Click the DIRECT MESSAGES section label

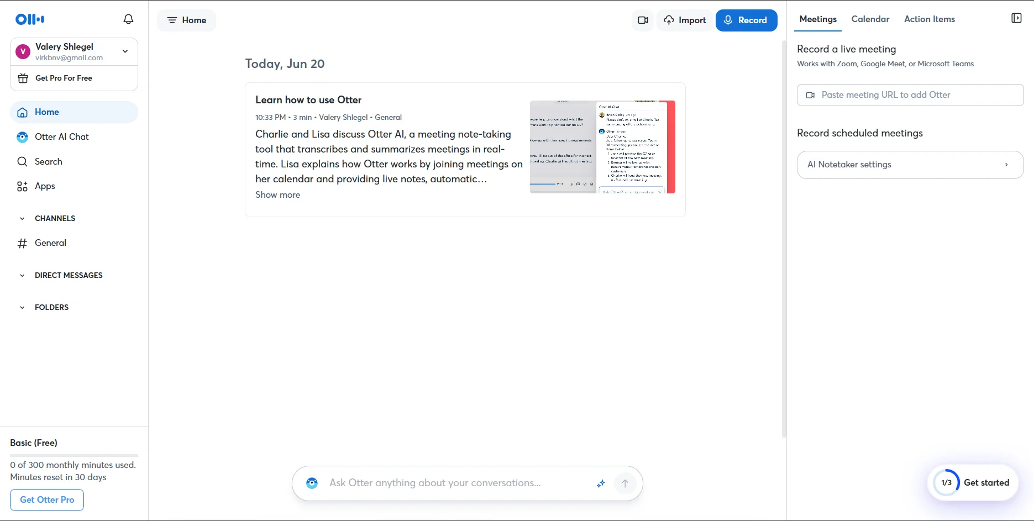click(69, 276)
